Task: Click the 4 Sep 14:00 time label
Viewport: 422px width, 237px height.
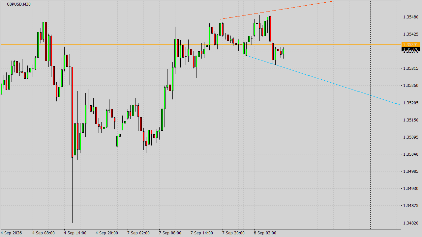Action: click(75, 233)
